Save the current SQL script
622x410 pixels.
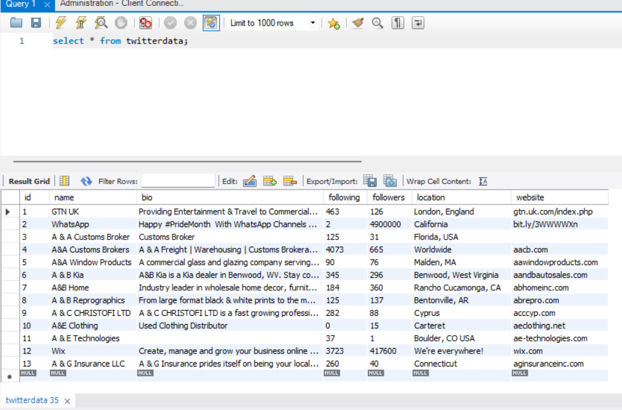coord(37,23)
